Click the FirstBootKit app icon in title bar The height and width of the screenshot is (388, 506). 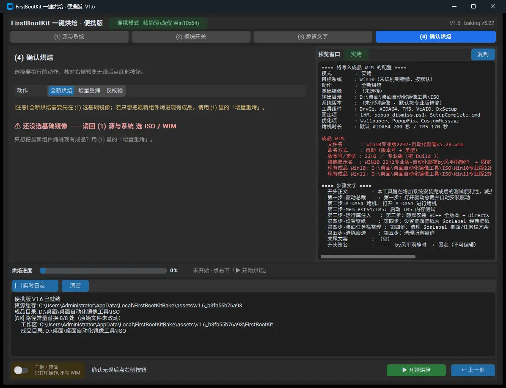(x=10, y=6)
